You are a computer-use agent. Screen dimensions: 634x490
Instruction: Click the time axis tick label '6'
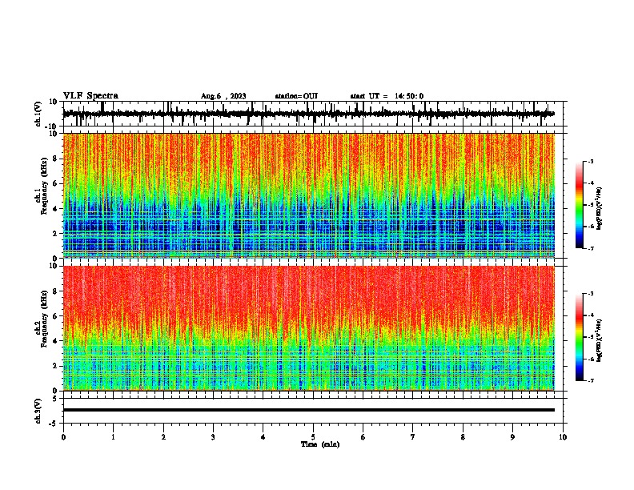(x=363, y=437)
